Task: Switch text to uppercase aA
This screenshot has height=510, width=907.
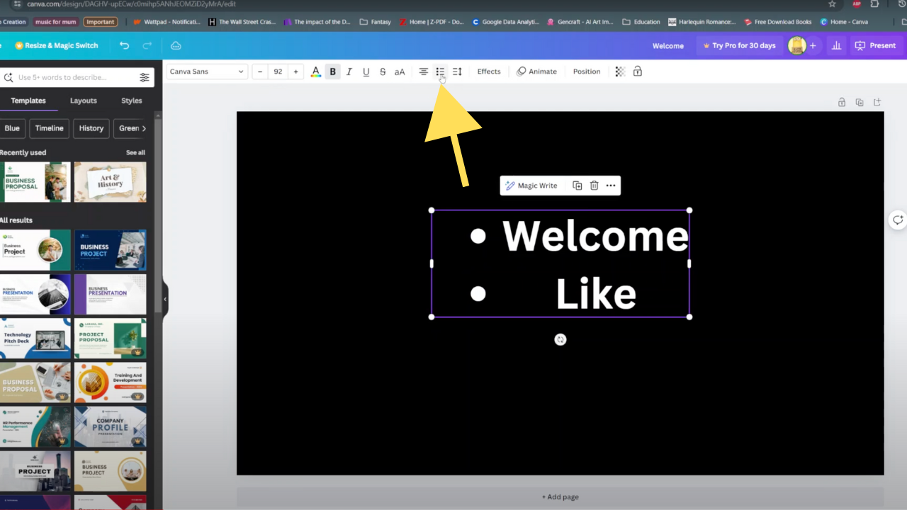Action: (400, 72)
